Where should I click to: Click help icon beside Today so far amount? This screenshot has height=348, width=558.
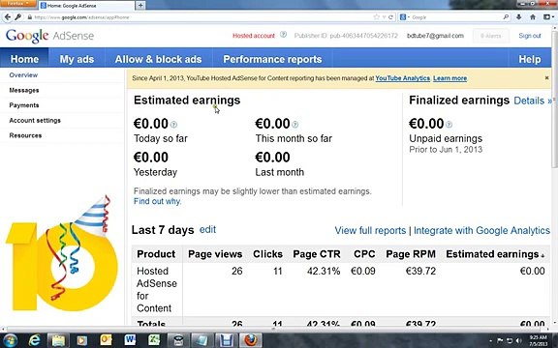[173, 125]
